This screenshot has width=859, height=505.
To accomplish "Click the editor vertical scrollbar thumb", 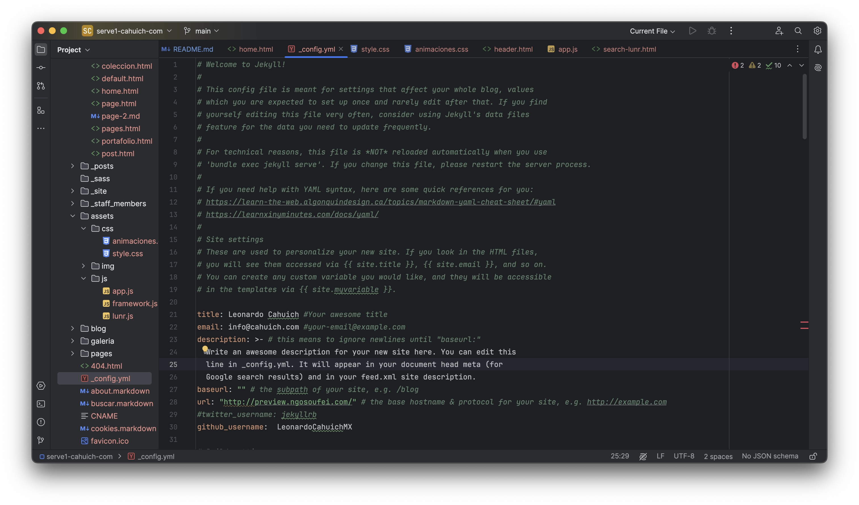I will (x=804, y=106).
